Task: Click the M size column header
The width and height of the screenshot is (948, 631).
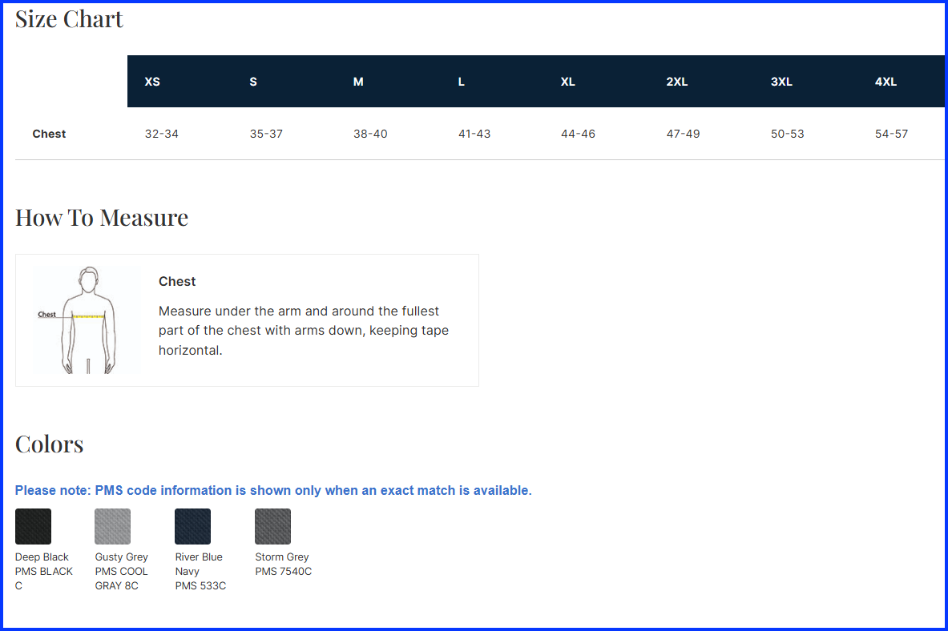Action: coord(358,82)
